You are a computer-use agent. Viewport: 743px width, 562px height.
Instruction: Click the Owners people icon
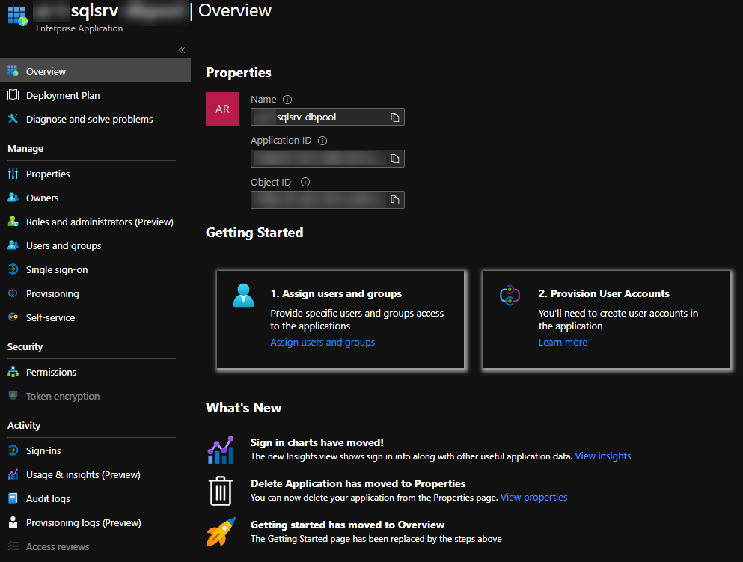click(x=13, y=198)
